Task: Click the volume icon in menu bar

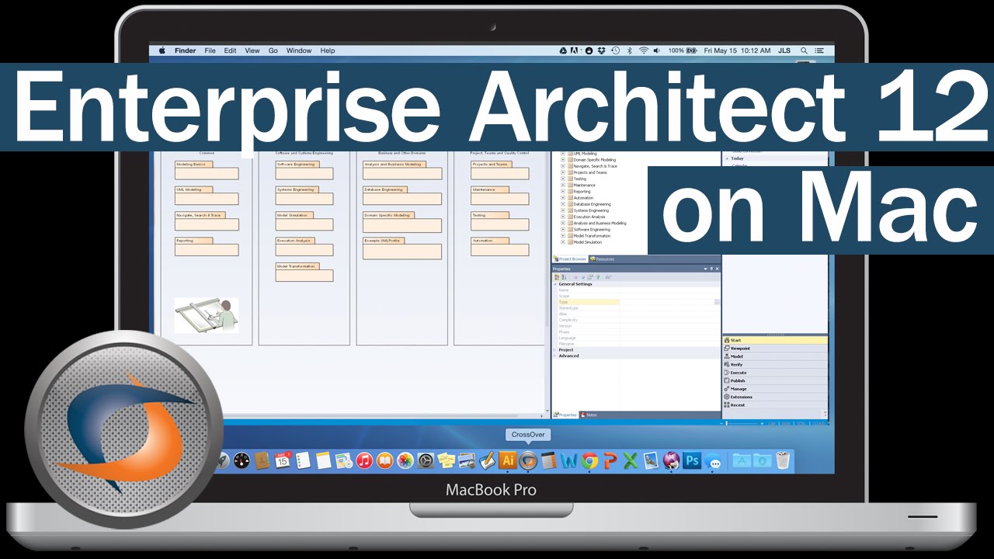Action: coord(656,50)
